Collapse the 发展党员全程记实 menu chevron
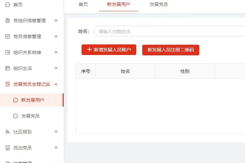Viewport: 245px width, 163px height. (56, 84)
